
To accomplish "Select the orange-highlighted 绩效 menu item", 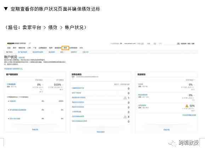I will (66, 48).
